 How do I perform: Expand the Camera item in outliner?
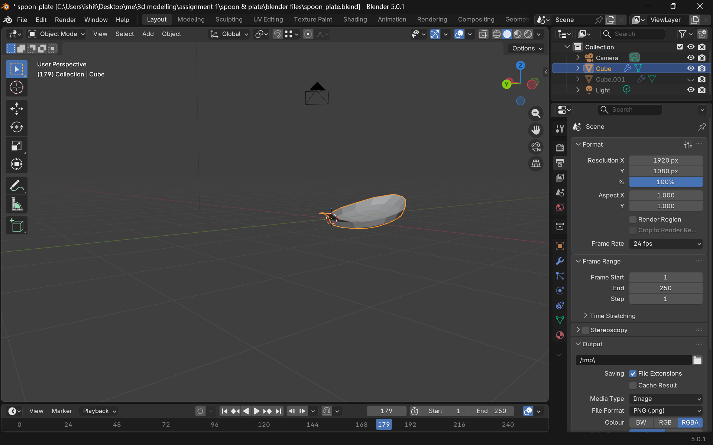(578, 58)
